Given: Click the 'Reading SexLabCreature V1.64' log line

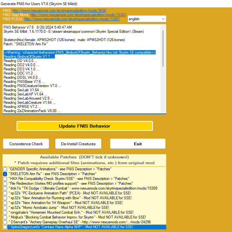Looking at the screenshot, I should click(x=30, y=103).
